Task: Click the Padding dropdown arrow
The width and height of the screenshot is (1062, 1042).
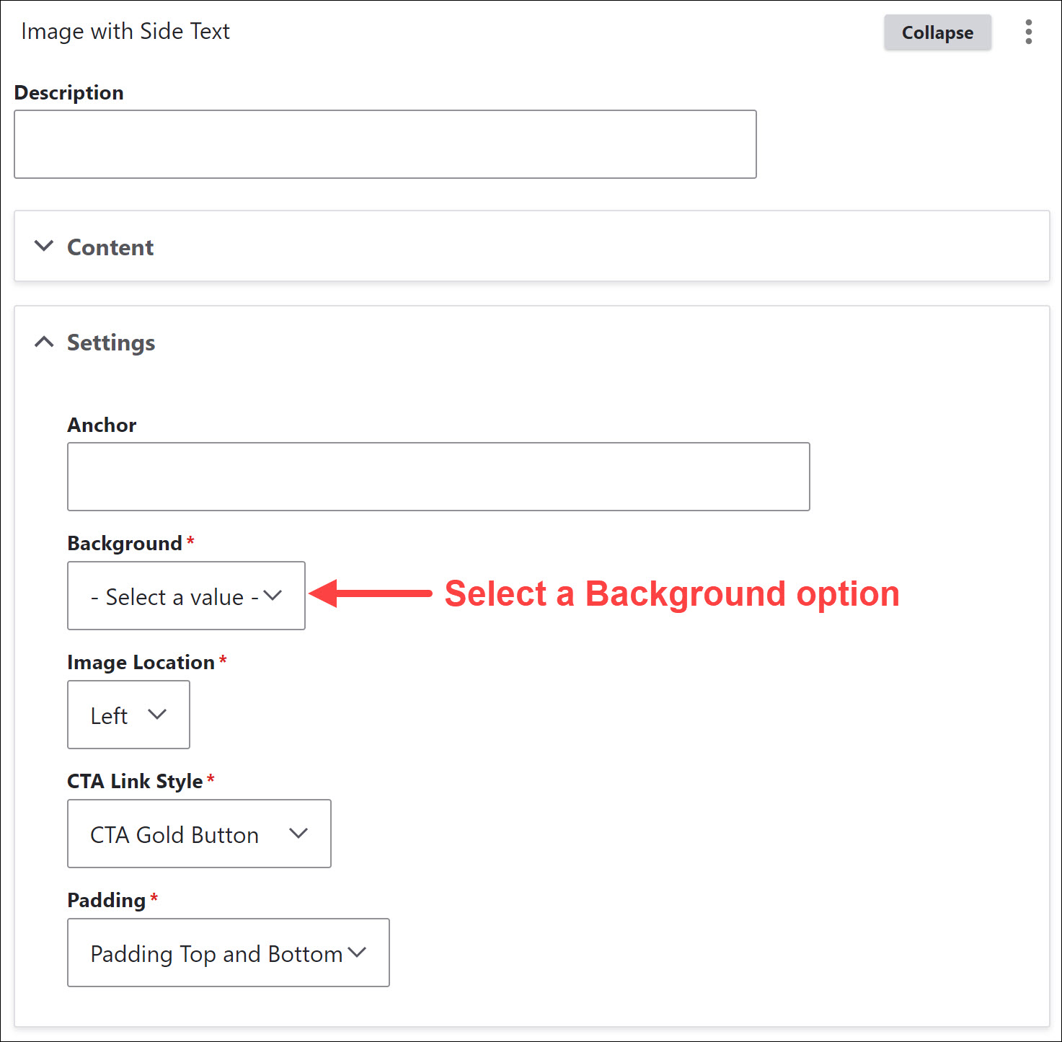Action: point(357,953)
